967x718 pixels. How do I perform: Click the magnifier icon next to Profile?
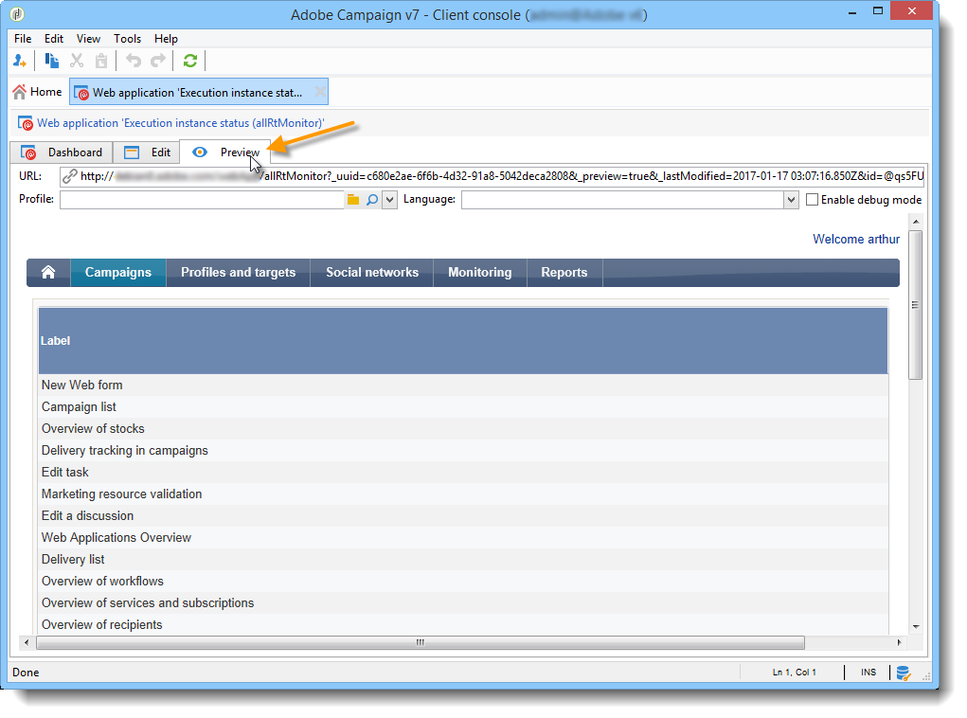click(x=372, y=200)
